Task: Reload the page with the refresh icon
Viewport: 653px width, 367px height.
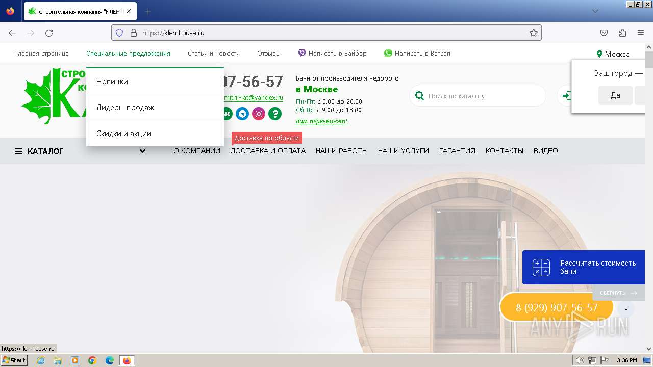Action: coord(49,33)
